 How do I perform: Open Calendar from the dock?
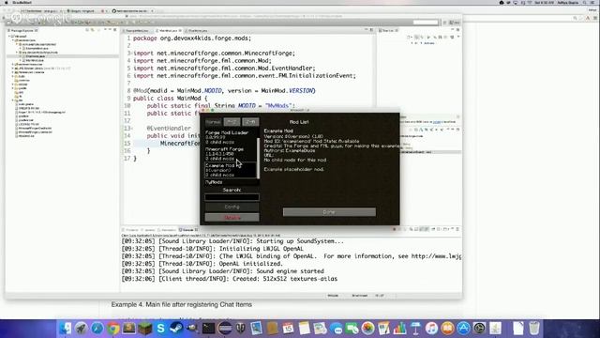click(288, 329)
